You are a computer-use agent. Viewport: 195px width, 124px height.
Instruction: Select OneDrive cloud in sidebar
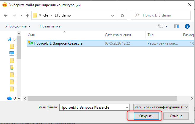(x=9, y=98)
